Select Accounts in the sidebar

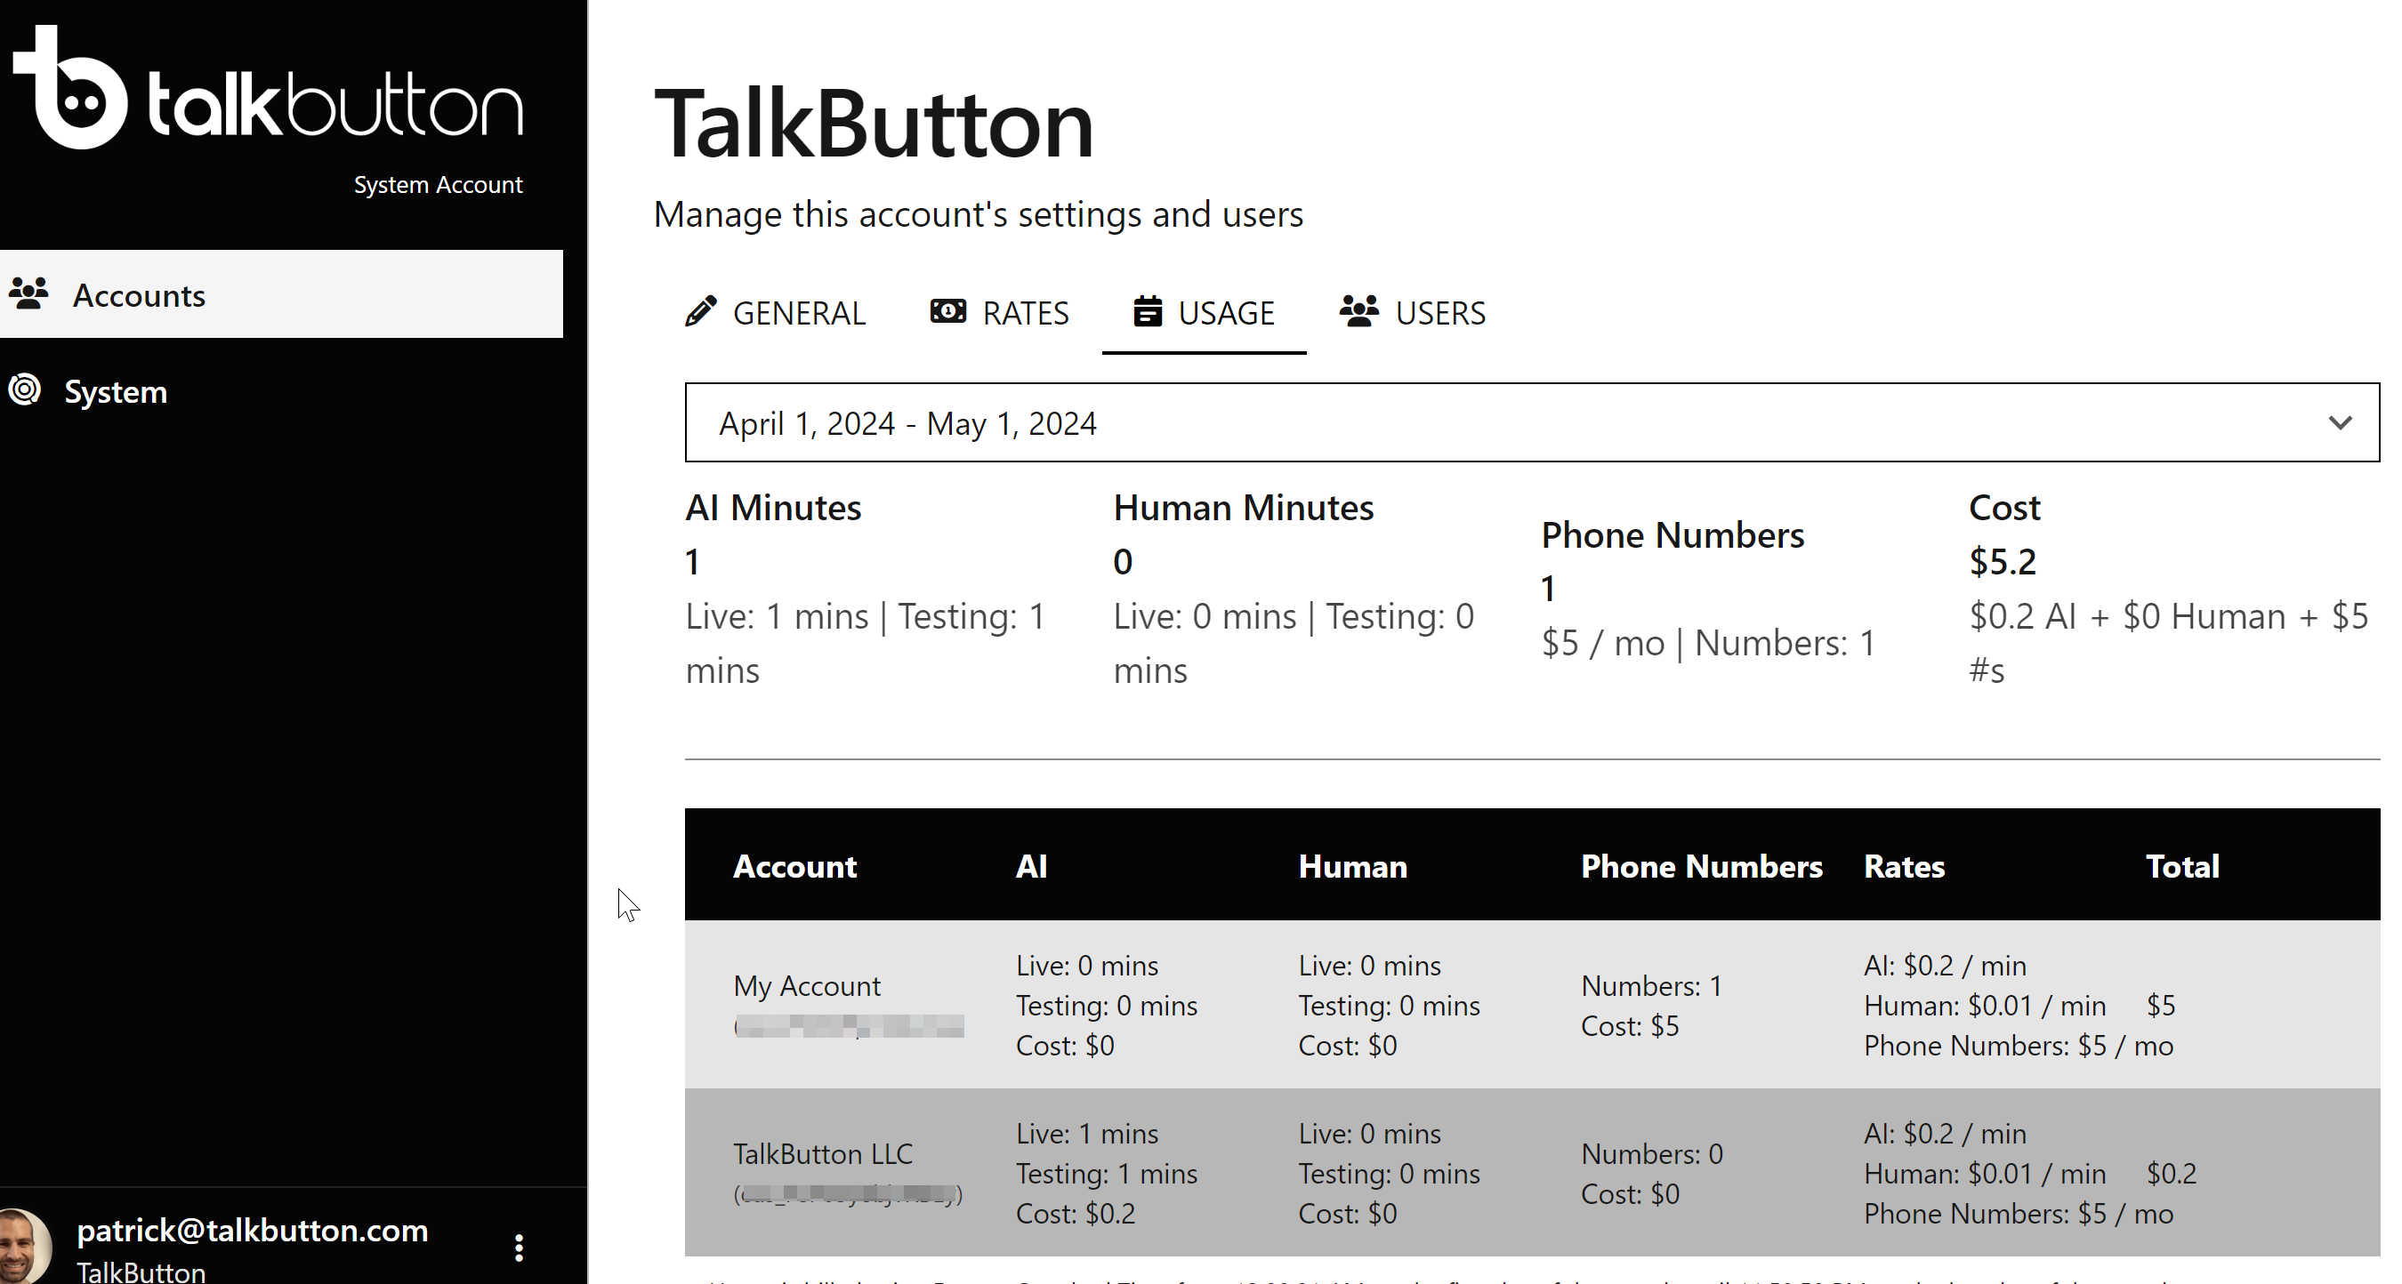tap(140, 295)
